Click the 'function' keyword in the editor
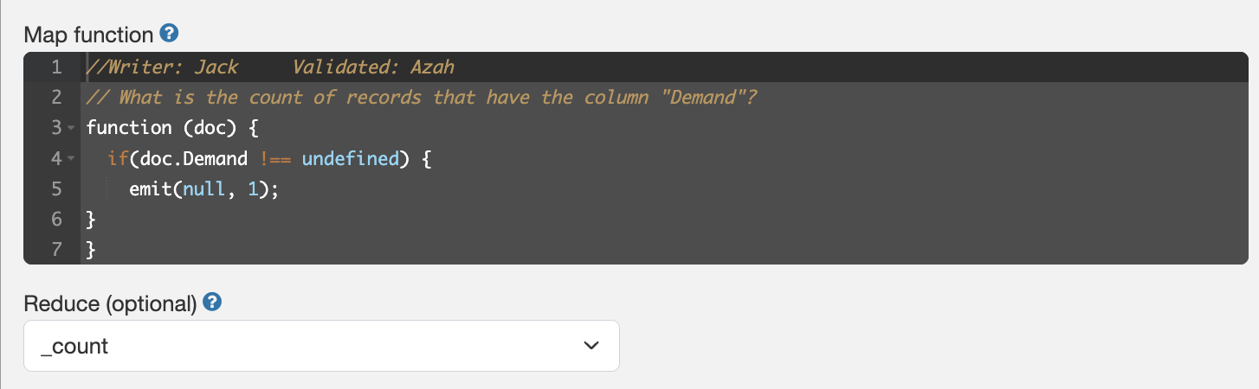This screenshot has height=389, width=1259. coord(129,128)
